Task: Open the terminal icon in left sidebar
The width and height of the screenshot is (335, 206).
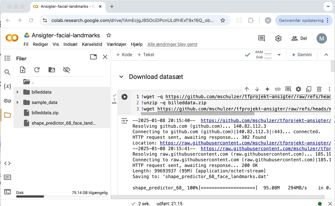Action: tap(7, 192)
